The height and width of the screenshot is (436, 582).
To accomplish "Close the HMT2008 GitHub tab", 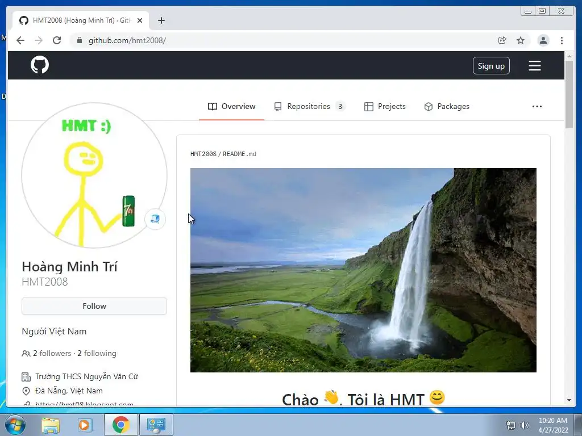I will click(x=140, y=20).
